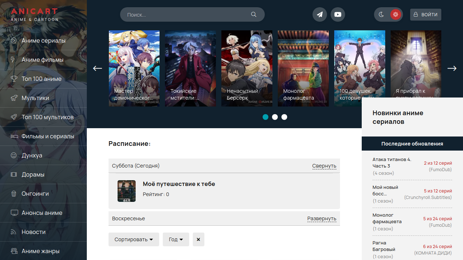Viewport: 463px width, 260px height.
Task: Open Дорамы menu item
Action: click(43, 174)
